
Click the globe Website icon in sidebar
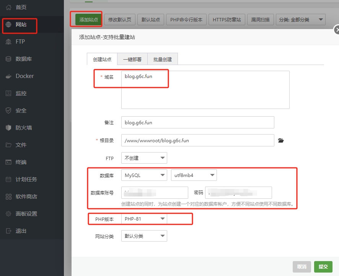pos(8,24)
